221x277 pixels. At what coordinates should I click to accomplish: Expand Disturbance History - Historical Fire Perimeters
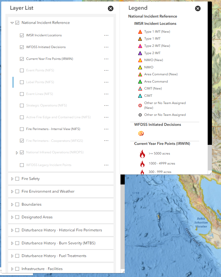pos(12,230)
